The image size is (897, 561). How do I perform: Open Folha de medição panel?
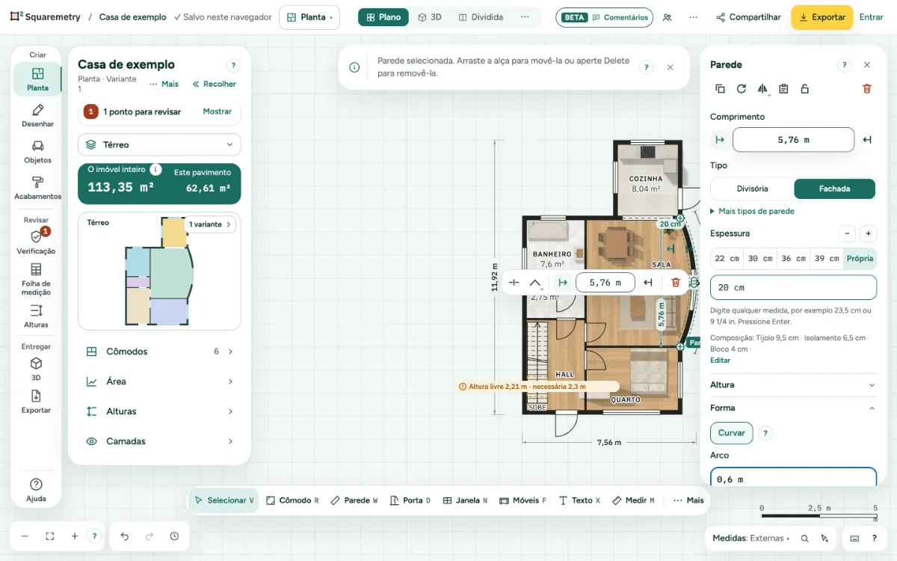[x=36, y=280]
